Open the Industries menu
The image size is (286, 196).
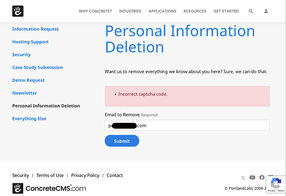point(130,11)
